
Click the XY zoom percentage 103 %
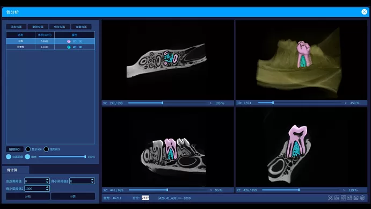click(x=220, y=103)
